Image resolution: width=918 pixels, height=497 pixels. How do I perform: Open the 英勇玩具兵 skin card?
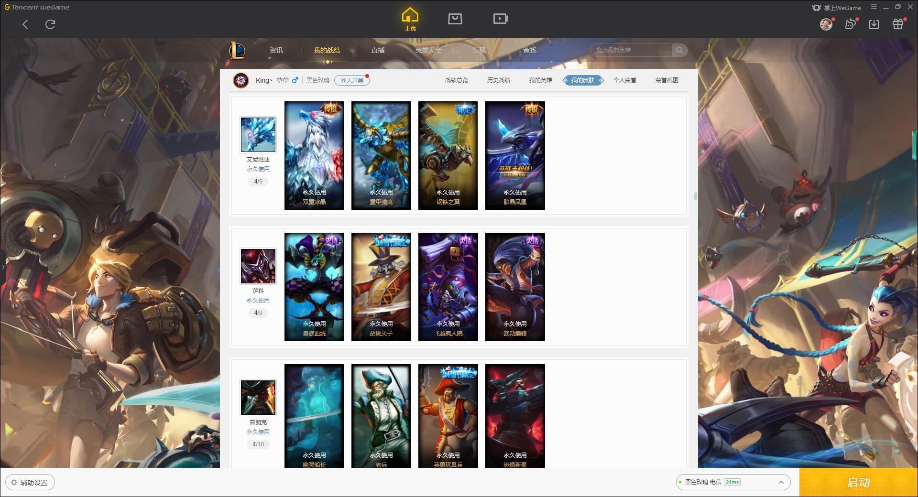[x=448, y=416]
